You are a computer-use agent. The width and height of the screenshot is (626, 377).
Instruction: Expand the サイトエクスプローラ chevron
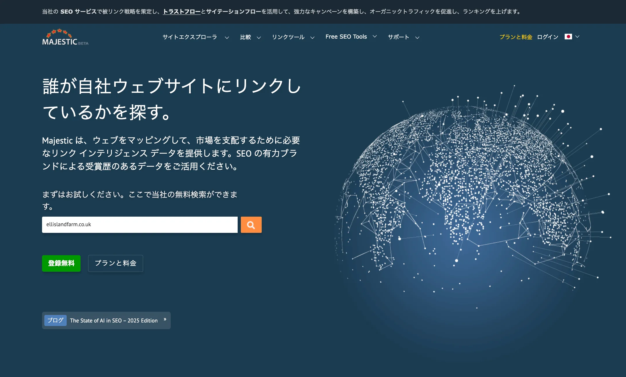coord(227,37)
